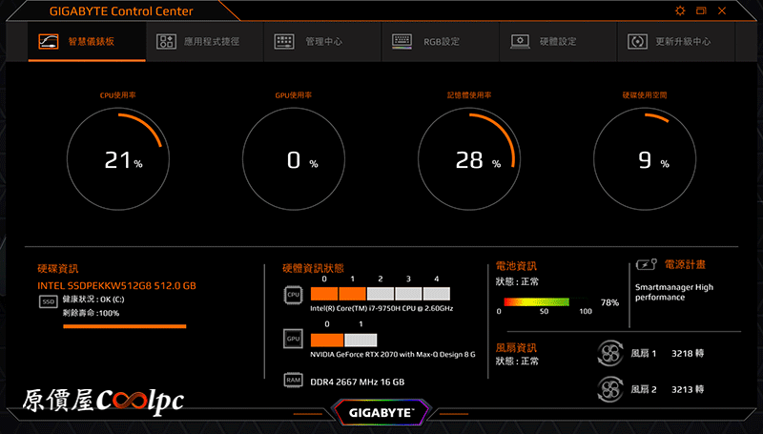Click GPU power level segment 0
Screen dimensions: 763x434
327,340
